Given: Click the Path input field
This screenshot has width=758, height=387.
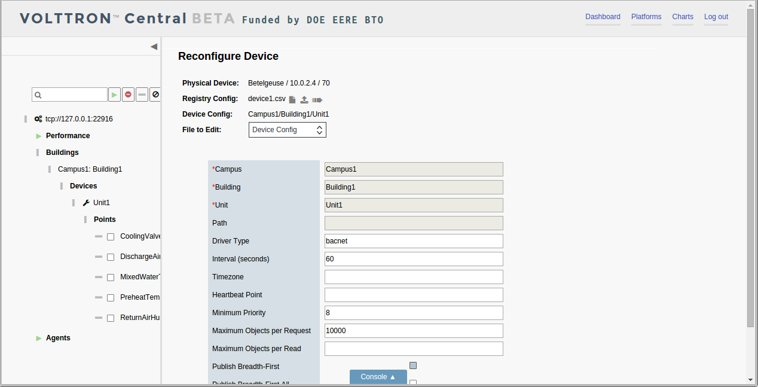Looking at the screenshot, I should coord(414,223).
